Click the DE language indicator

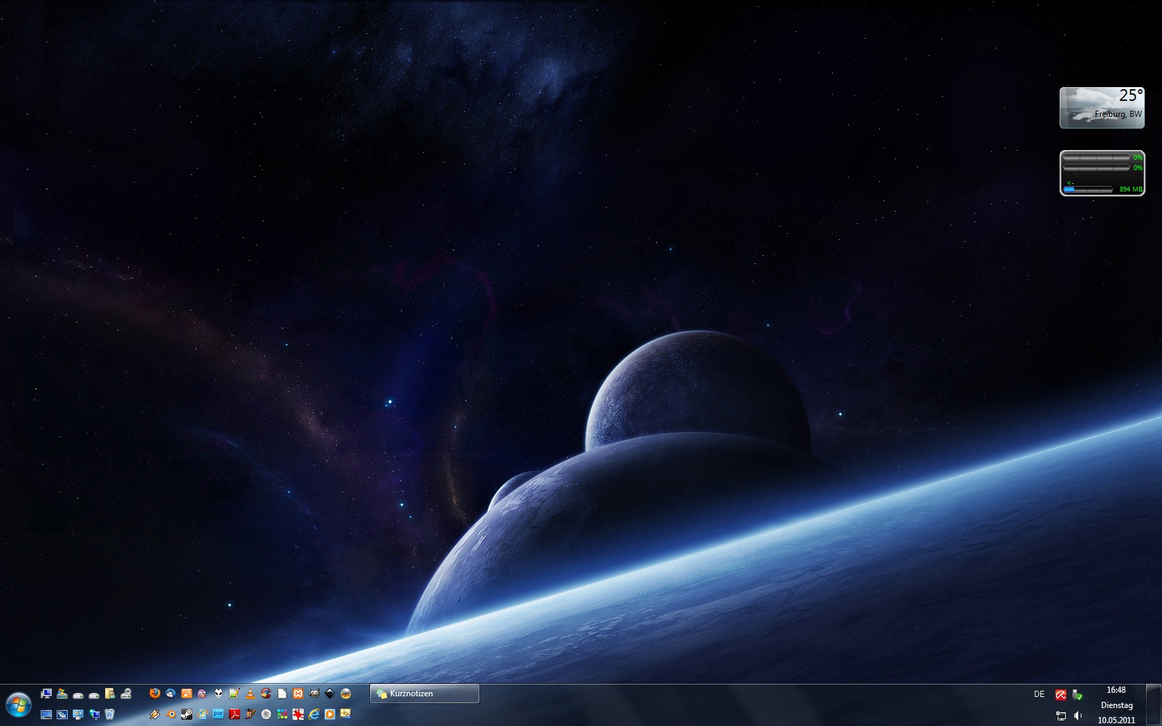pyautogui.click(x=1039, y=694)
